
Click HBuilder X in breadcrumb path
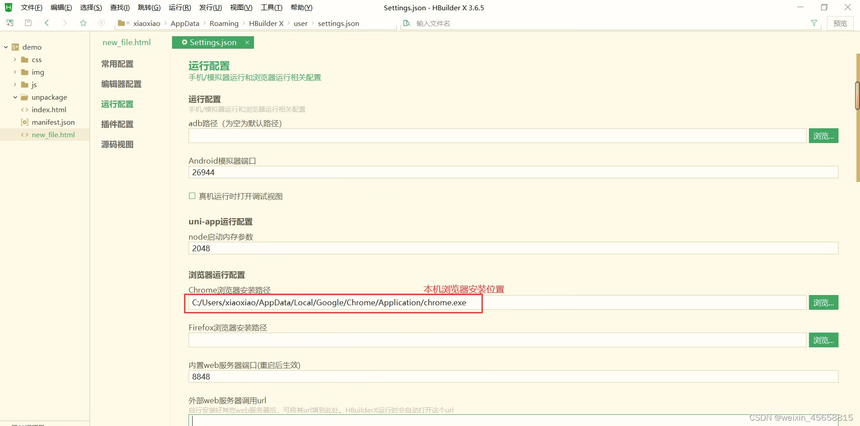[x=267, y=23]
